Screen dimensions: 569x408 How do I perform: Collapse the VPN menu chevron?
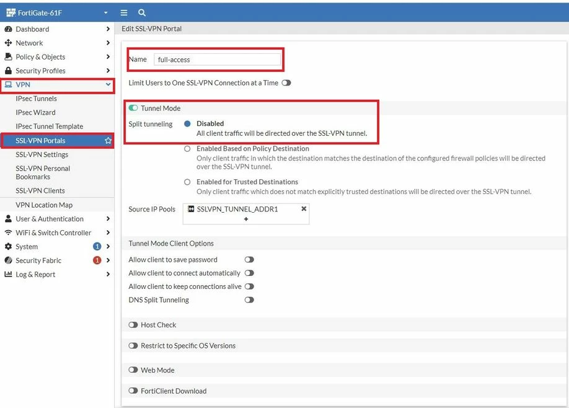tap(108, 84)
